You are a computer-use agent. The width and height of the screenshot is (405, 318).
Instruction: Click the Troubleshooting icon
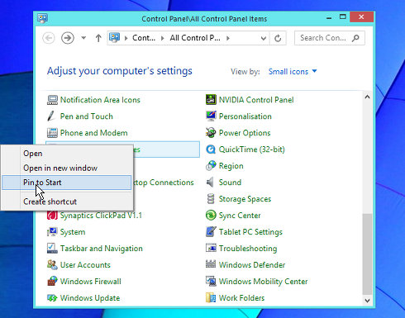211,248
